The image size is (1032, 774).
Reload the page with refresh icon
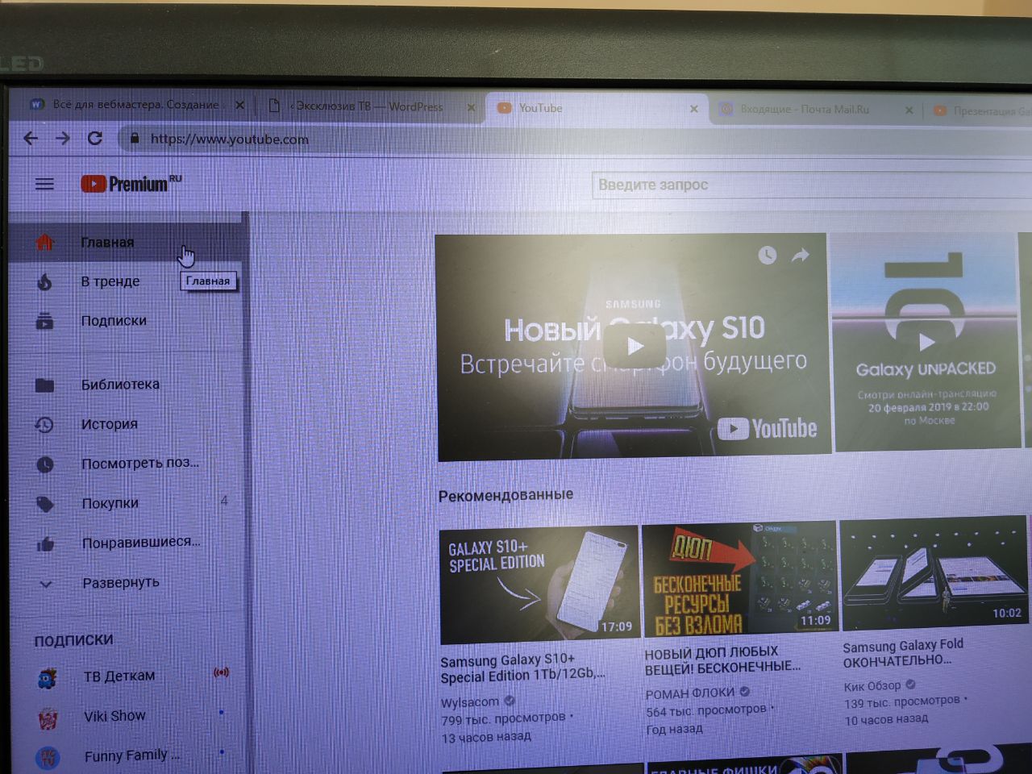(95, 138)
